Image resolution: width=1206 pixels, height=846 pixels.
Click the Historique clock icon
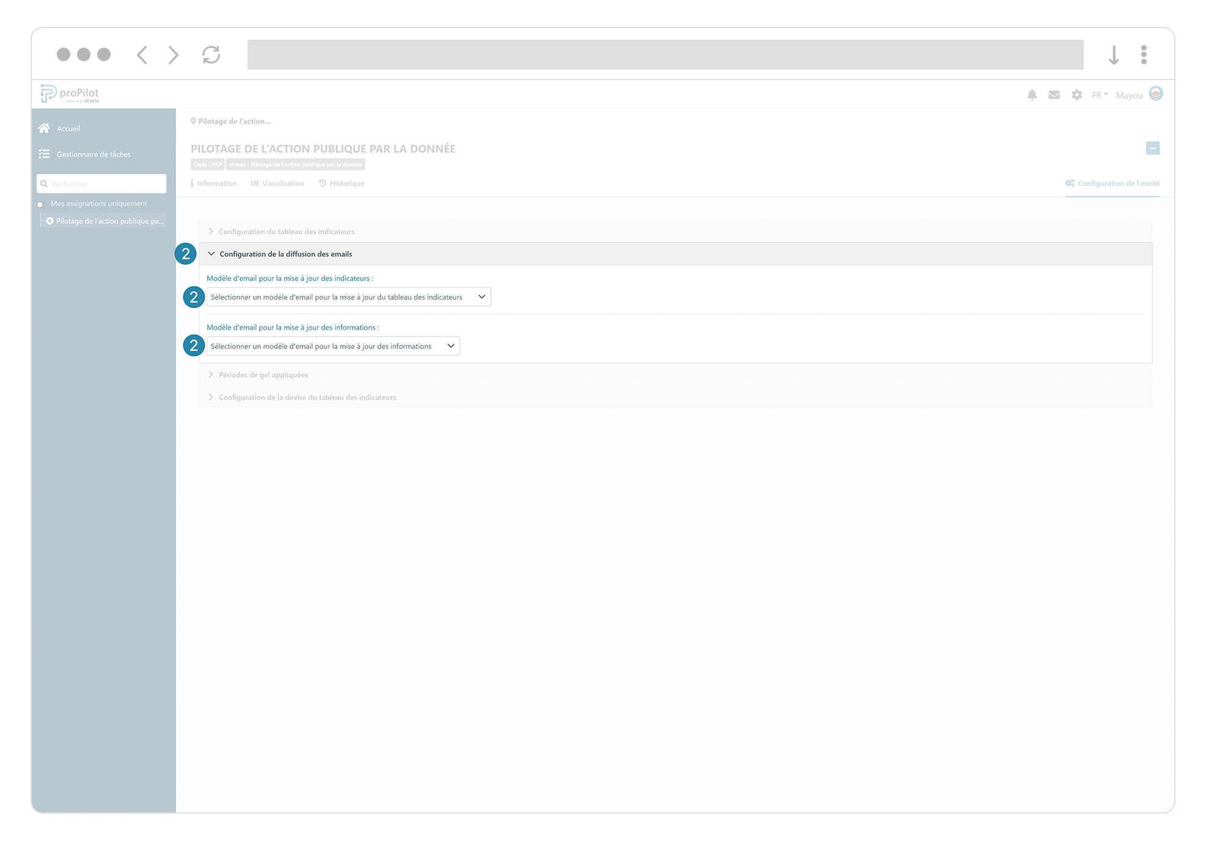323,183
